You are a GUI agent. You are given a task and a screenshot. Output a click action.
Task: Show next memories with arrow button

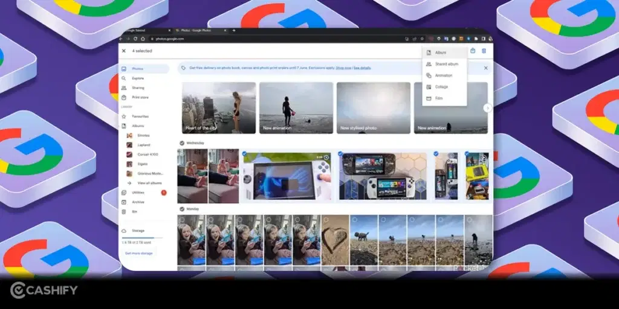pyautogui.click(x=488, y=108)
